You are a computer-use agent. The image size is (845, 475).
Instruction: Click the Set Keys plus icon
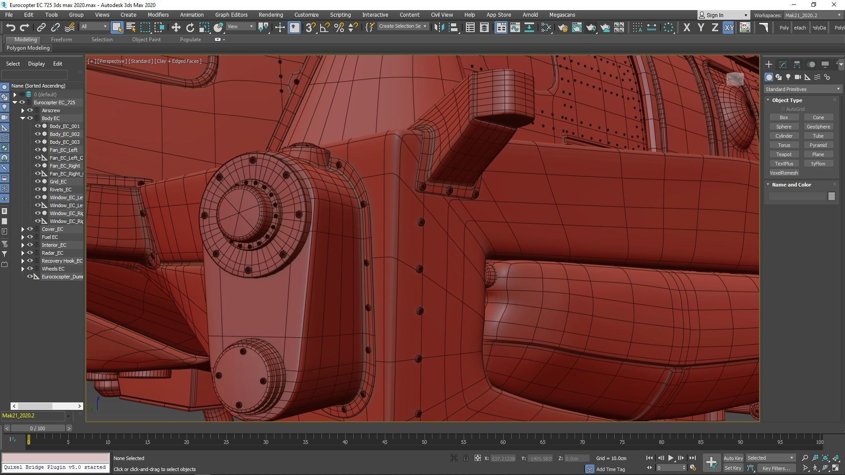coord(712,462)
